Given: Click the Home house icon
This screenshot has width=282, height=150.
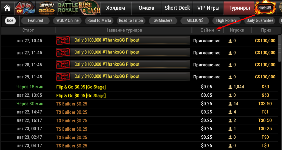Looking at the screenshot, I should pos(7,8).
